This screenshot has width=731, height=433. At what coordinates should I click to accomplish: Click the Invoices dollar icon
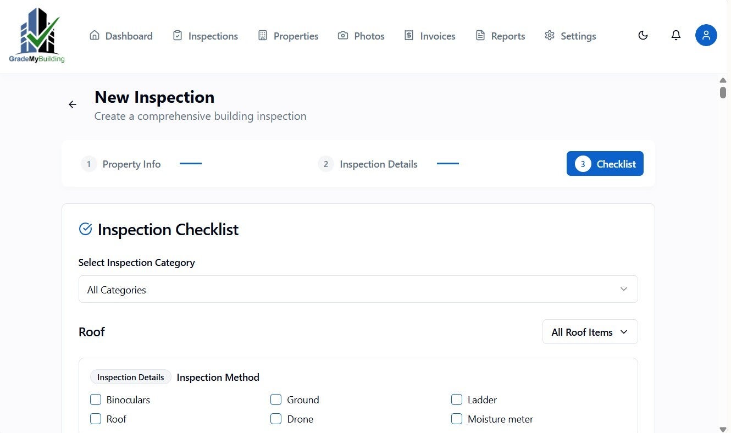click(x=409, y=36)
